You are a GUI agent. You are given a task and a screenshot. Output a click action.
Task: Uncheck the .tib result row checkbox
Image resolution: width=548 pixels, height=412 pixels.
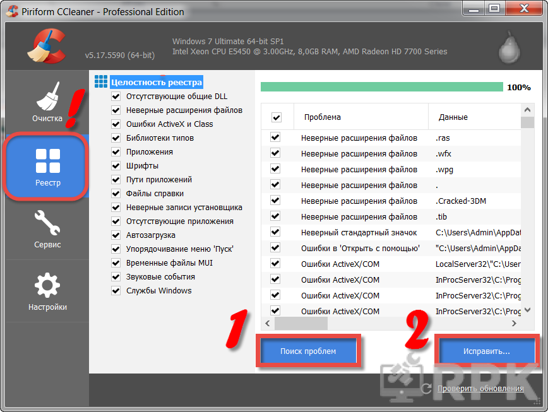pyautogui.click(x=275, y=216)
